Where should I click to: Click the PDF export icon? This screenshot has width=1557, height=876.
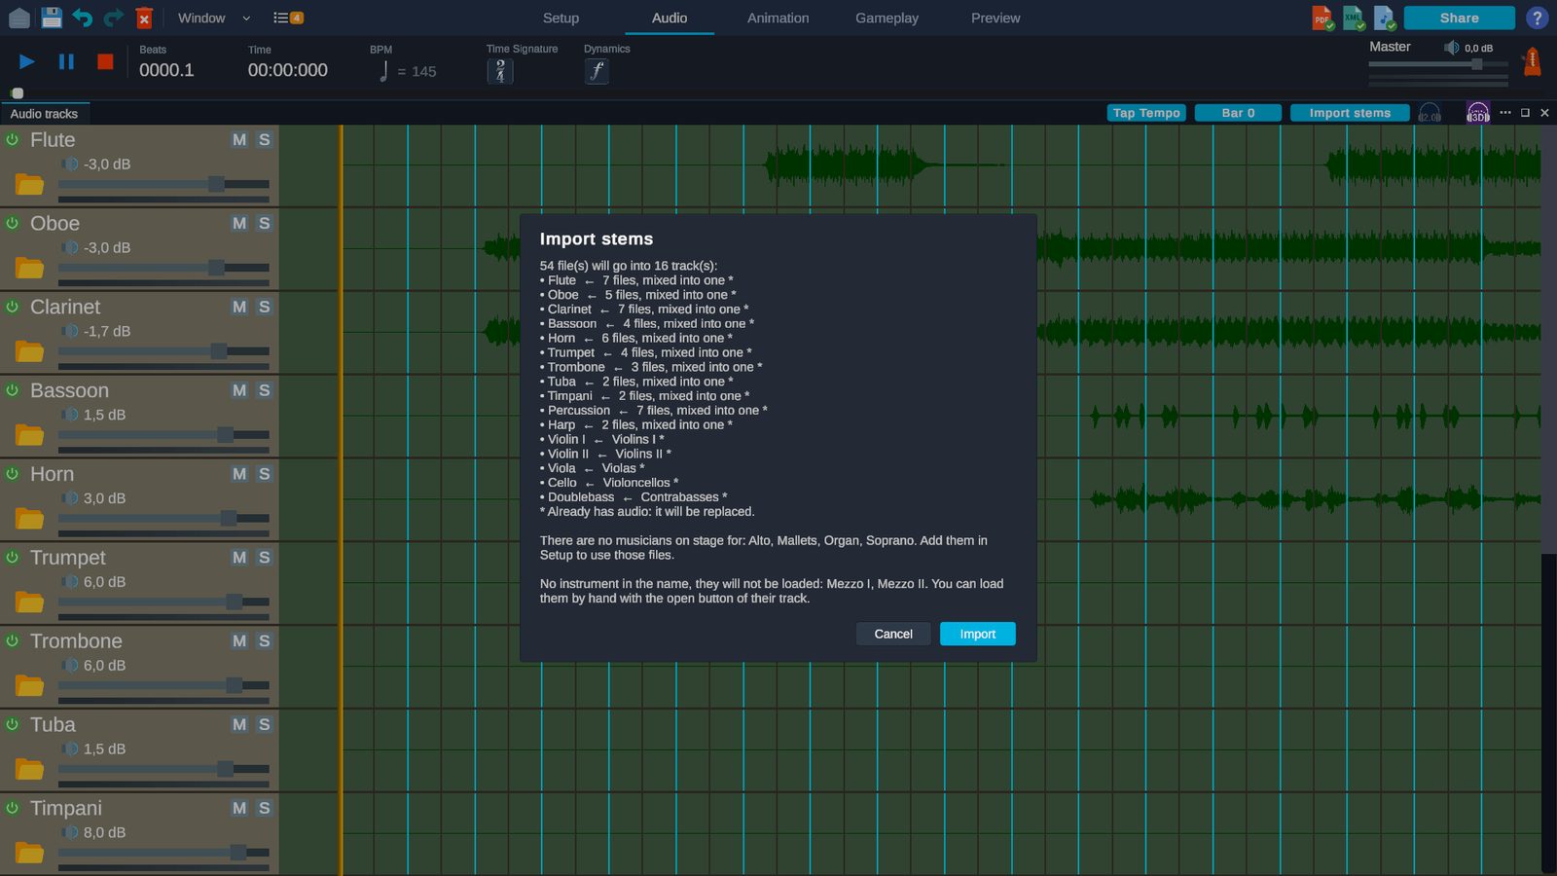click(1322, 18)
